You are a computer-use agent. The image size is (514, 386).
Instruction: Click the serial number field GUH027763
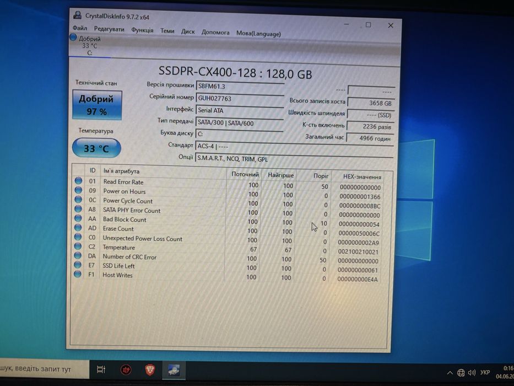pyautogui.click(x=240, y=99)
